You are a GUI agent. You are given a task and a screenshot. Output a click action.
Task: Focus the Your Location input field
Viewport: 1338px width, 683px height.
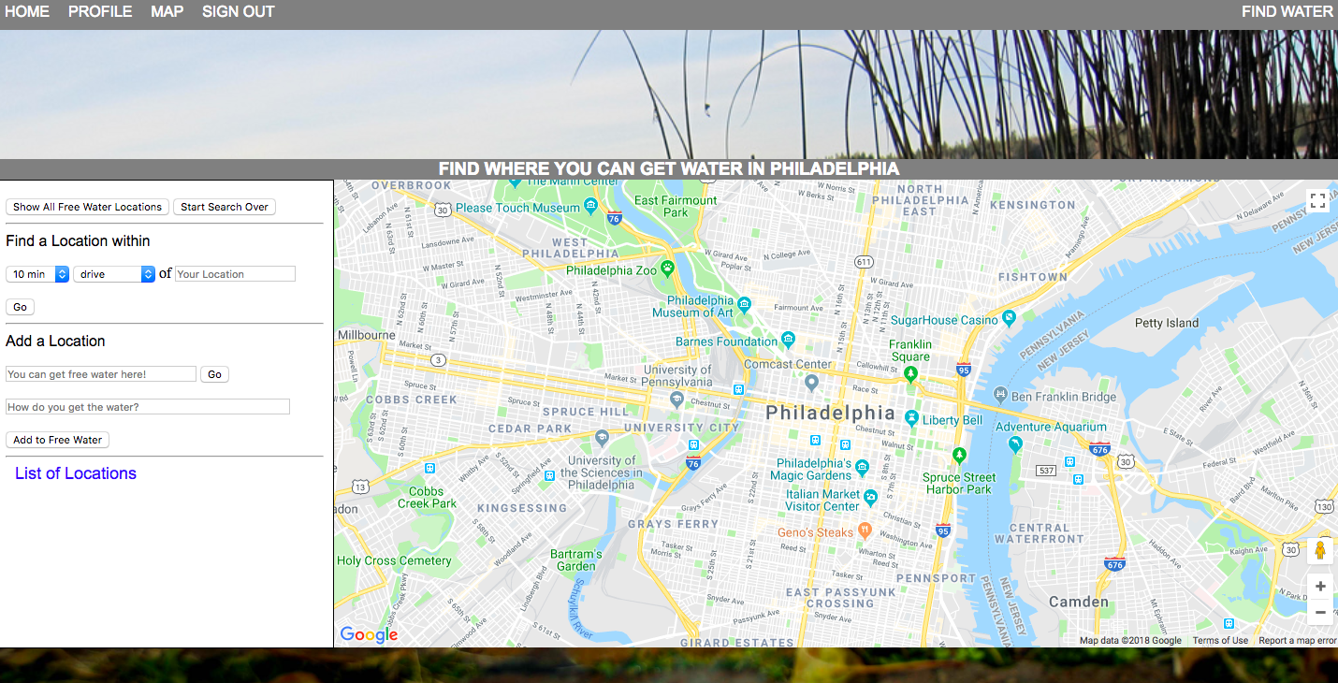pos(235,274)
